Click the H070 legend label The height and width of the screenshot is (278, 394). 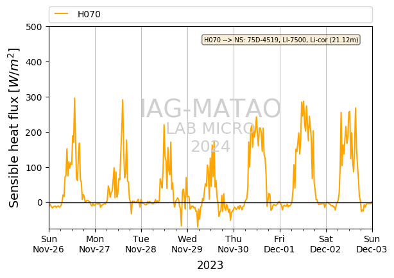point(89,14)
